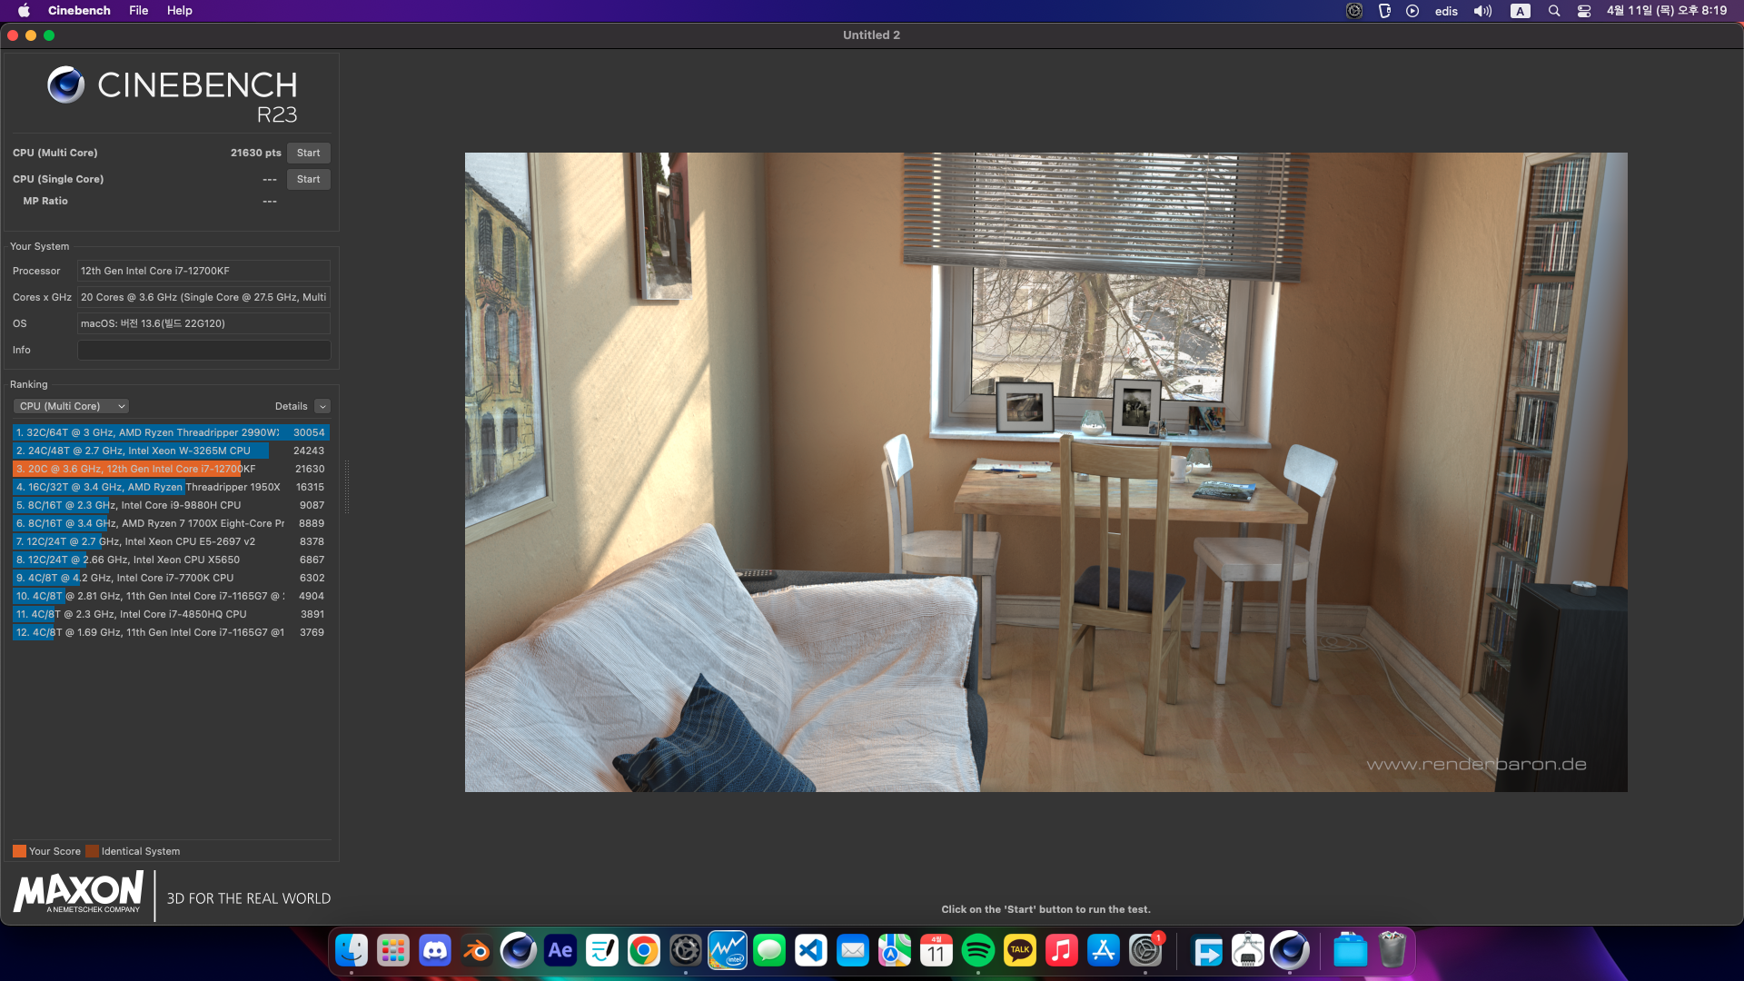This screenshot has width=1744, height=981.
Task: Open Intel Power Gadget from the Dock
Action: 728,951
